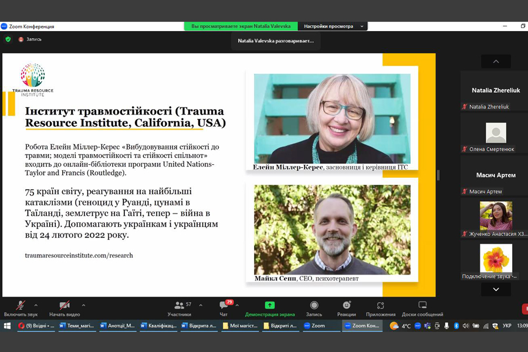Viewport: 528px width, 352px height.
Task: Click weather 4°C tray widget
Action: [400, 326]
